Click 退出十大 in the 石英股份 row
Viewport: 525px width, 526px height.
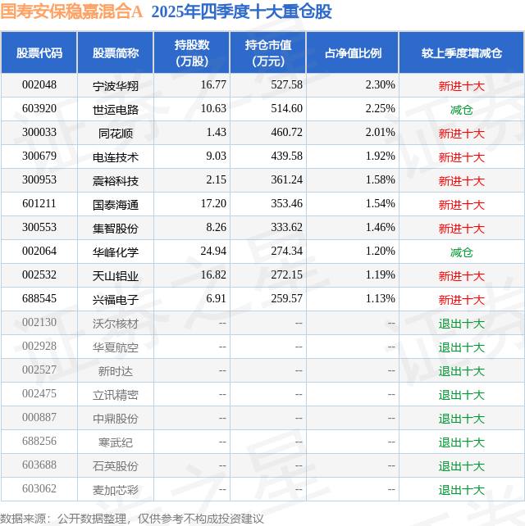(x=461, y=467)
